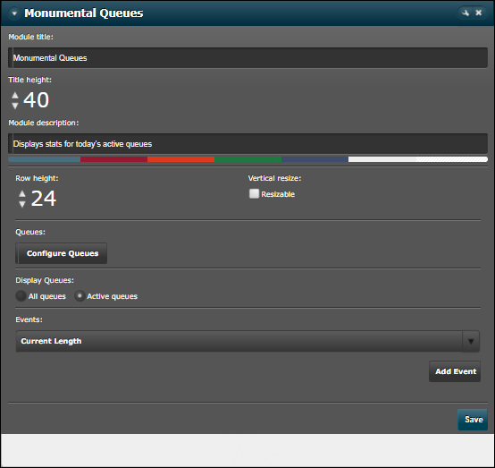Select the Active queues radio button
The image size is (495, 468).
tap(80, 296)
